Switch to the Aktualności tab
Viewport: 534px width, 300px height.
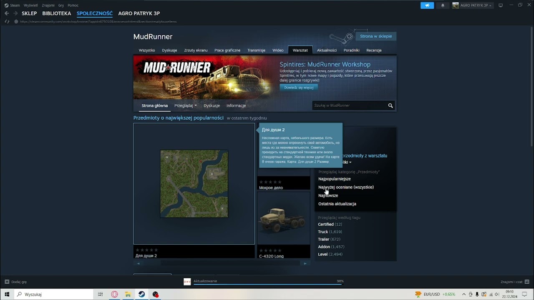[327, 50]
